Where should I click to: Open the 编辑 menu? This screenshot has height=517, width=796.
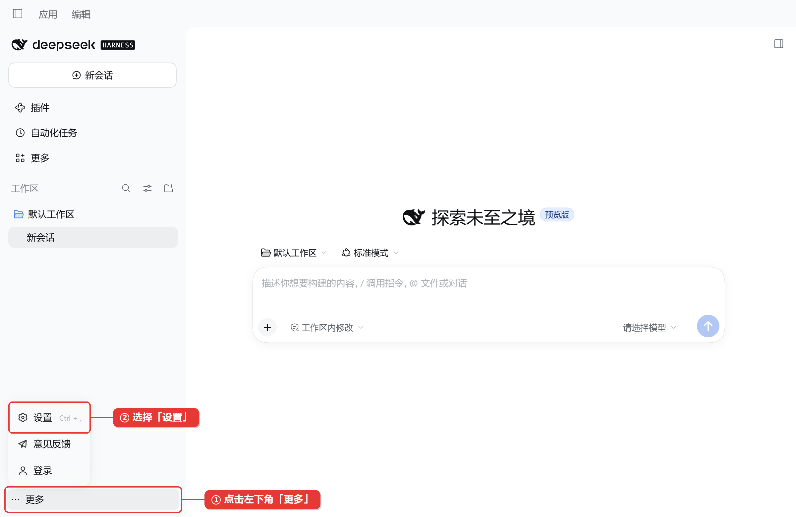pos(81,14)
